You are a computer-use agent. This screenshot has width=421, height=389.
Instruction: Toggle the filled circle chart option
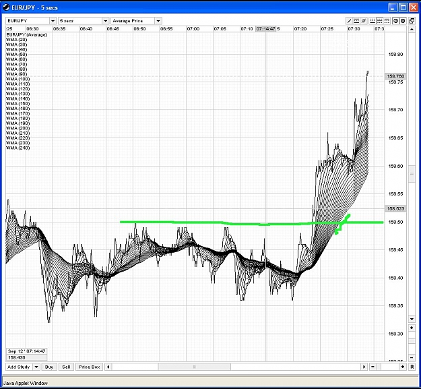403,21
